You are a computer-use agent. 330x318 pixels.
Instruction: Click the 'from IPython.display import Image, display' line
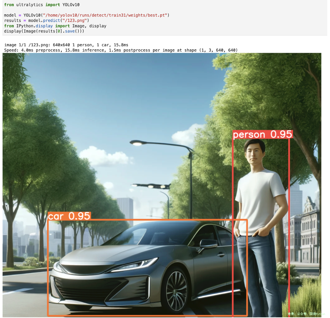pyautogui.click(x=55, y=26)
